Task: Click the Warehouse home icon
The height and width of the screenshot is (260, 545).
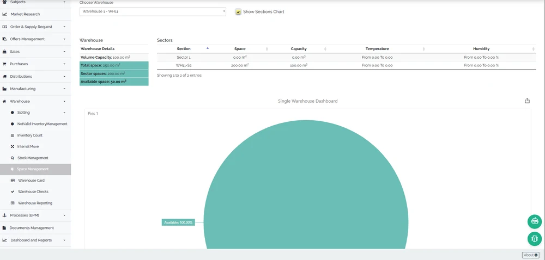Action: tap(4, 101)
